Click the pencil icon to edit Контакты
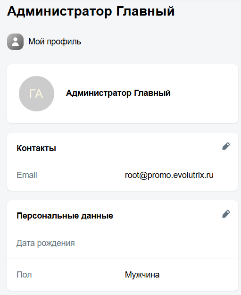Image resolution: width=241 pixels, height=295 pixels. 226,146
